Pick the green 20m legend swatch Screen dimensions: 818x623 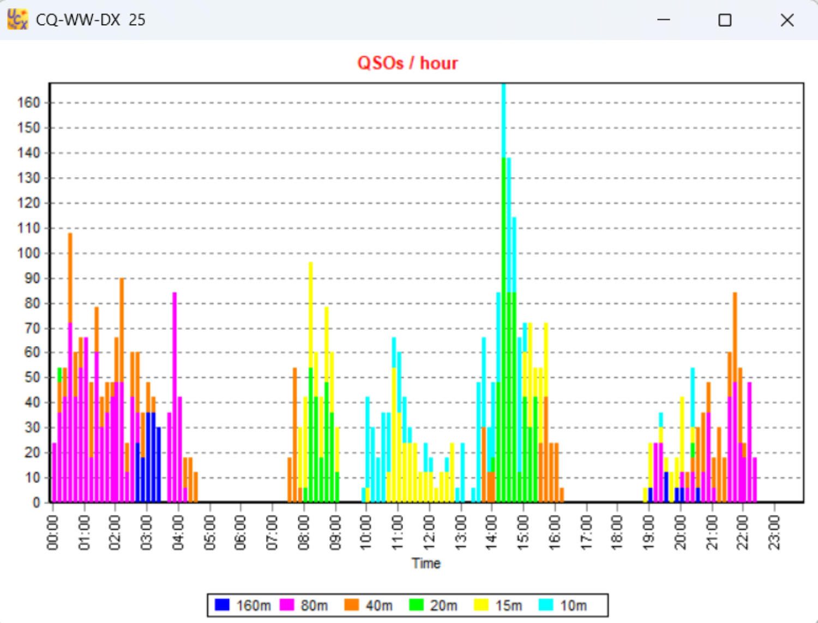[x=416, y=605]
